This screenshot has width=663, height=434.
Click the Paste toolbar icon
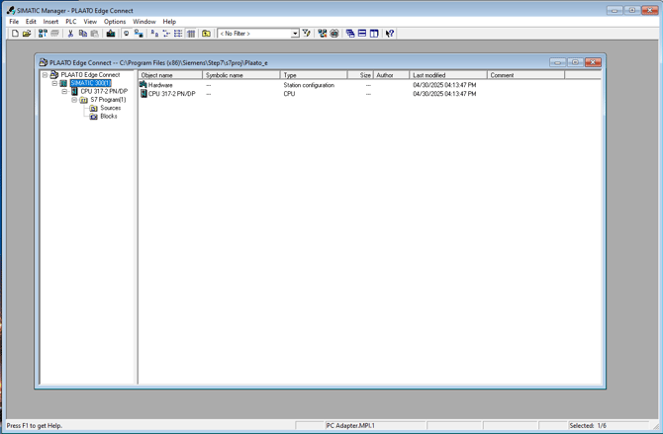(95, 34)
